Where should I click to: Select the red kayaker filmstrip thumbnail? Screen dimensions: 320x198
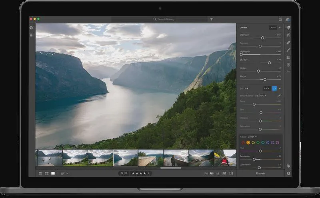pyautogui.click(x=225, y=158)
